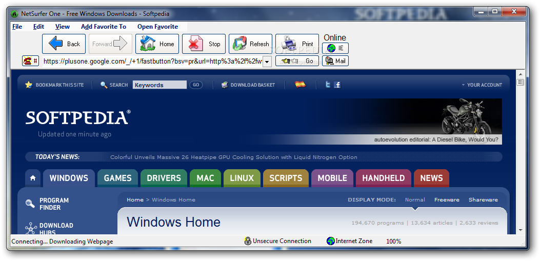Select the WINDOWS category tab
This screenshot has height=261, width=540.
[69, 178]
